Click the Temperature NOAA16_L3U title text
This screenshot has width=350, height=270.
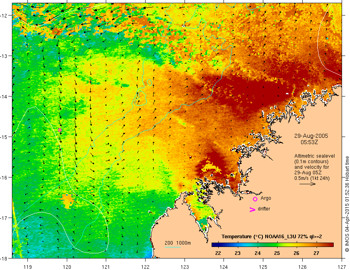tap(272, 237)
